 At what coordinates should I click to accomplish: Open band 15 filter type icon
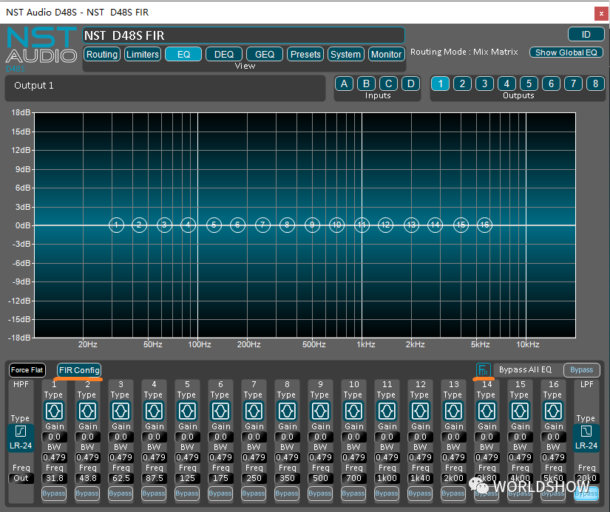tap(520, 411)
